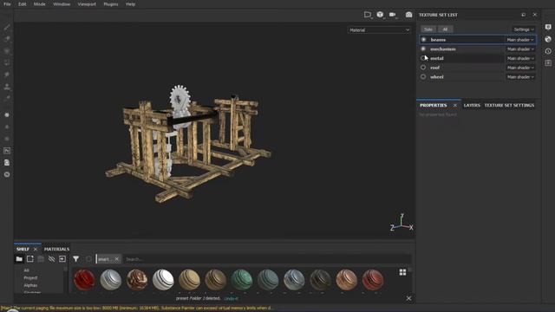Screen dimensions: 555x312
Task: Open viewport 3D/2D mode selector icon
Action: pos(368,15)
